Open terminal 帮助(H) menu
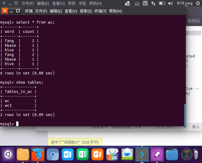This screenshot has width=202, height=163. pos(116,11)
